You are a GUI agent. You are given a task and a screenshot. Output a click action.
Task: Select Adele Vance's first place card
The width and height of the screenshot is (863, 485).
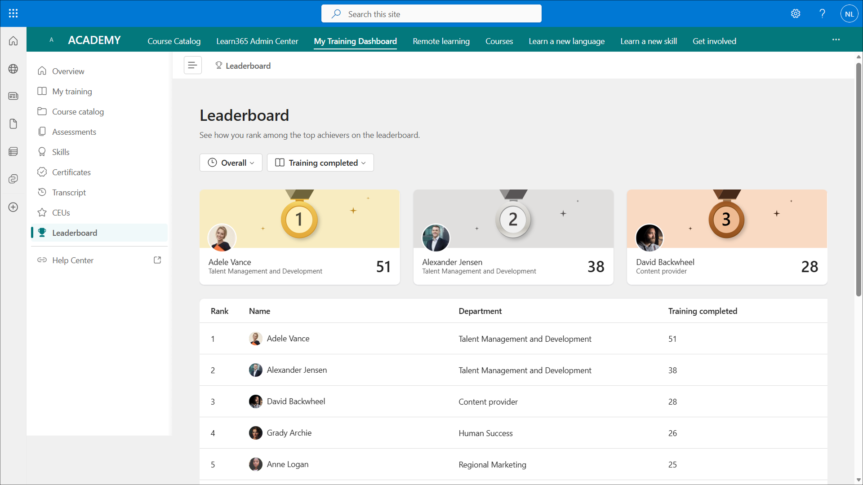tap(299, 237)
